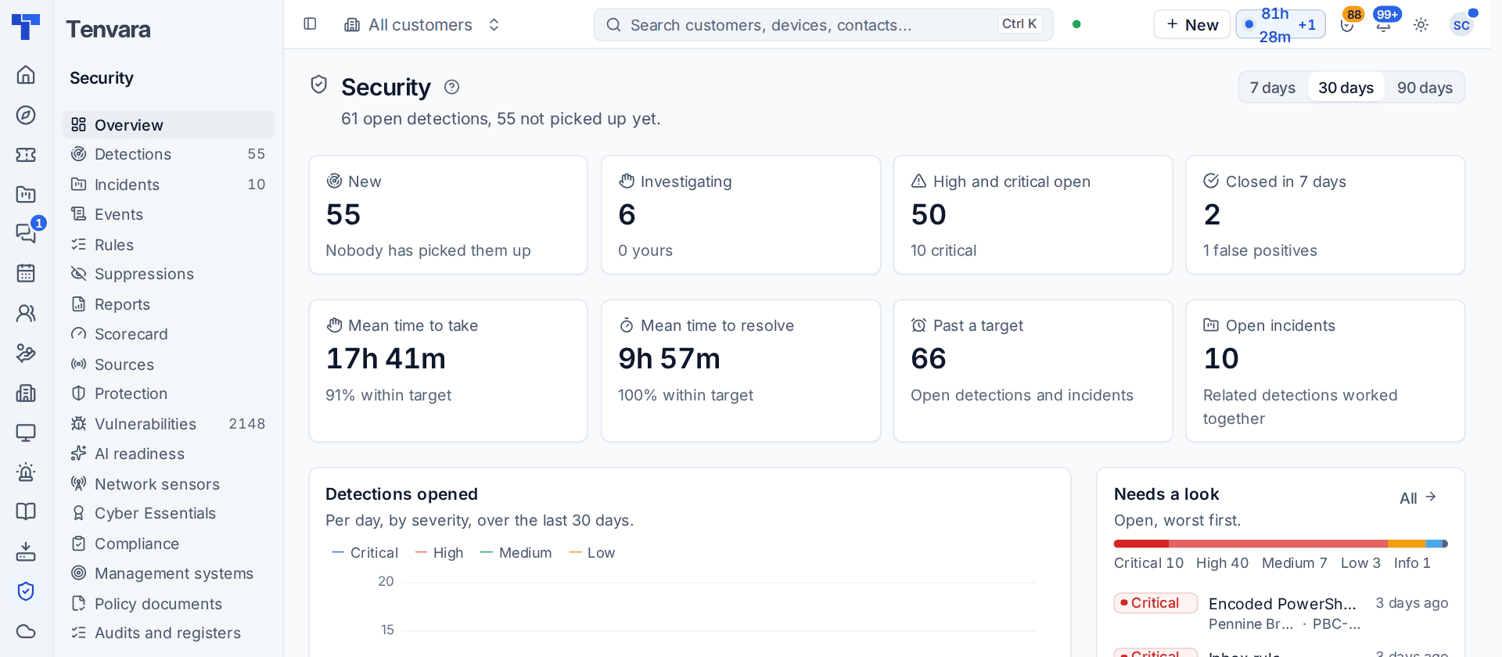
Task: Toggle the sidebar panel collapse button
Action: pos(310,24)
